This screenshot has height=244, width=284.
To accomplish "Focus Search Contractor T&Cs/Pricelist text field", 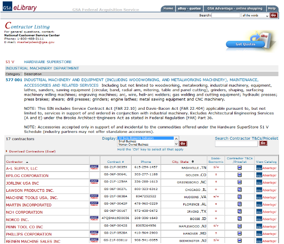I will click(x=236, y=144).
